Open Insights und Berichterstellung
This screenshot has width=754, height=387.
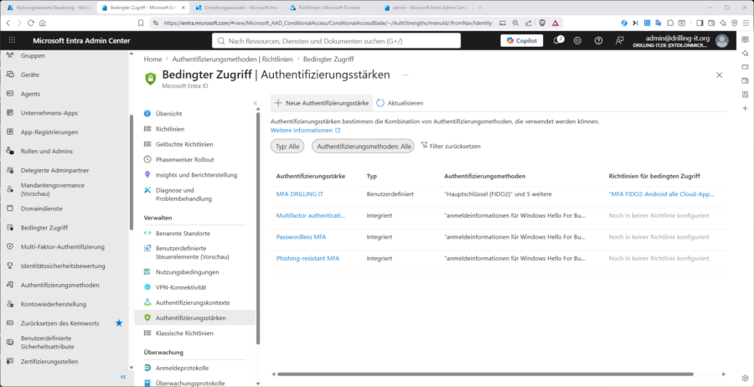pyautogui.click(x=197, y=175)
